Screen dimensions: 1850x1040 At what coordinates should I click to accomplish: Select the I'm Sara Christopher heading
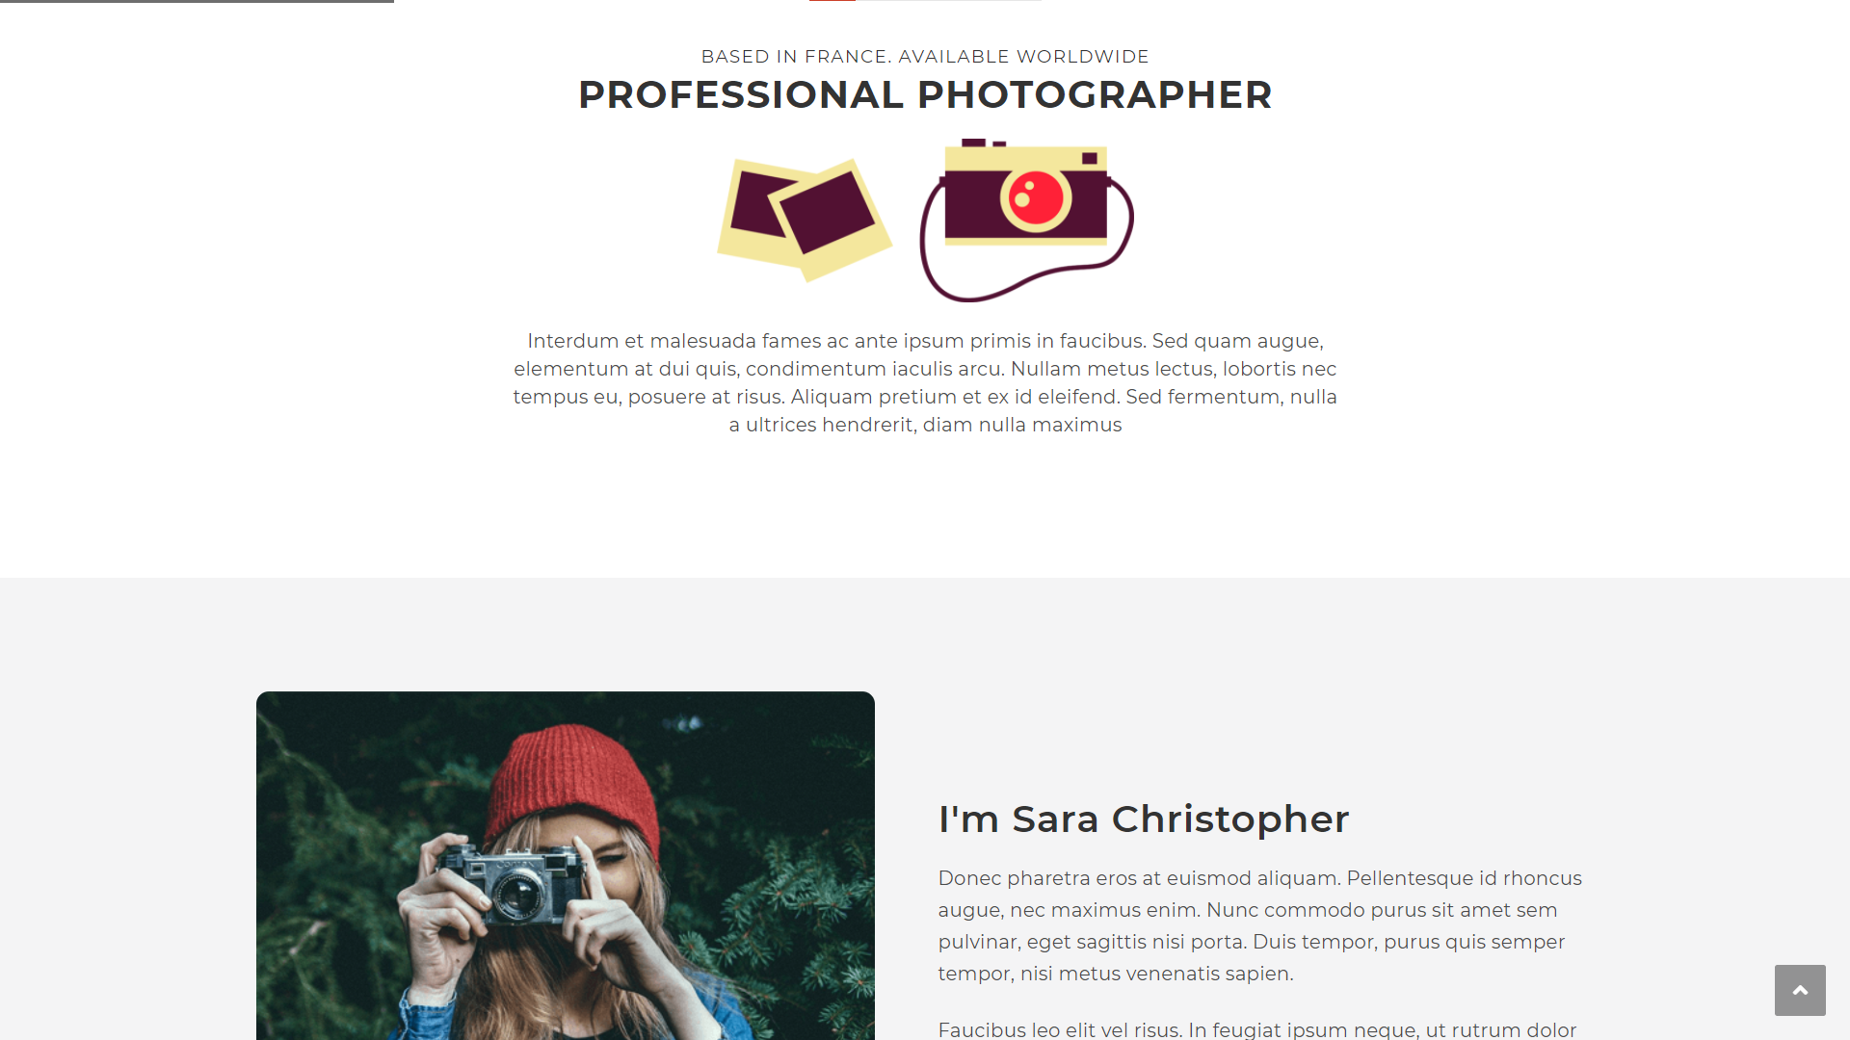1144,819
